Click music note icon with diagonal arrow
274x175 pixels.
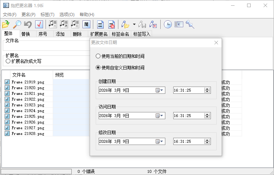click(64, 24)
